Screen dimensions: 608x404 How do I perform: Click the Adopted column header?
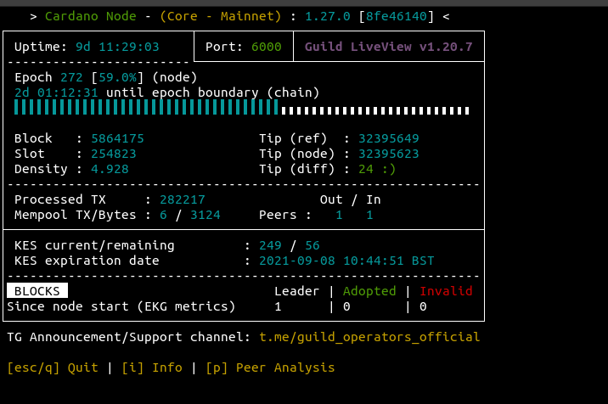[x=369, y=291]
